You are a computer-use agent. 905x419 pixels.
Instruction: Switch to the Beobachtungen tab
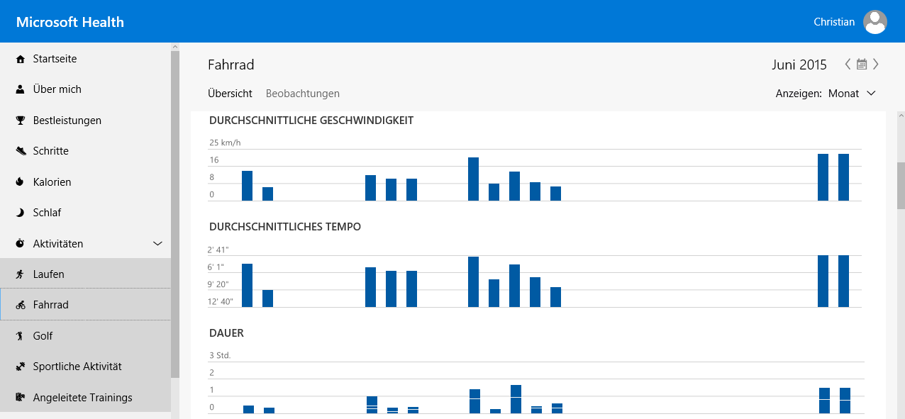coord(302,94)
